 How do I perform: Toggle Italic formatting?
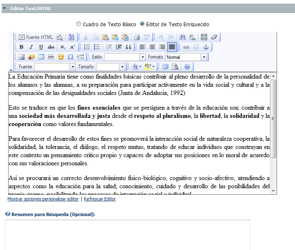point(31,47)
